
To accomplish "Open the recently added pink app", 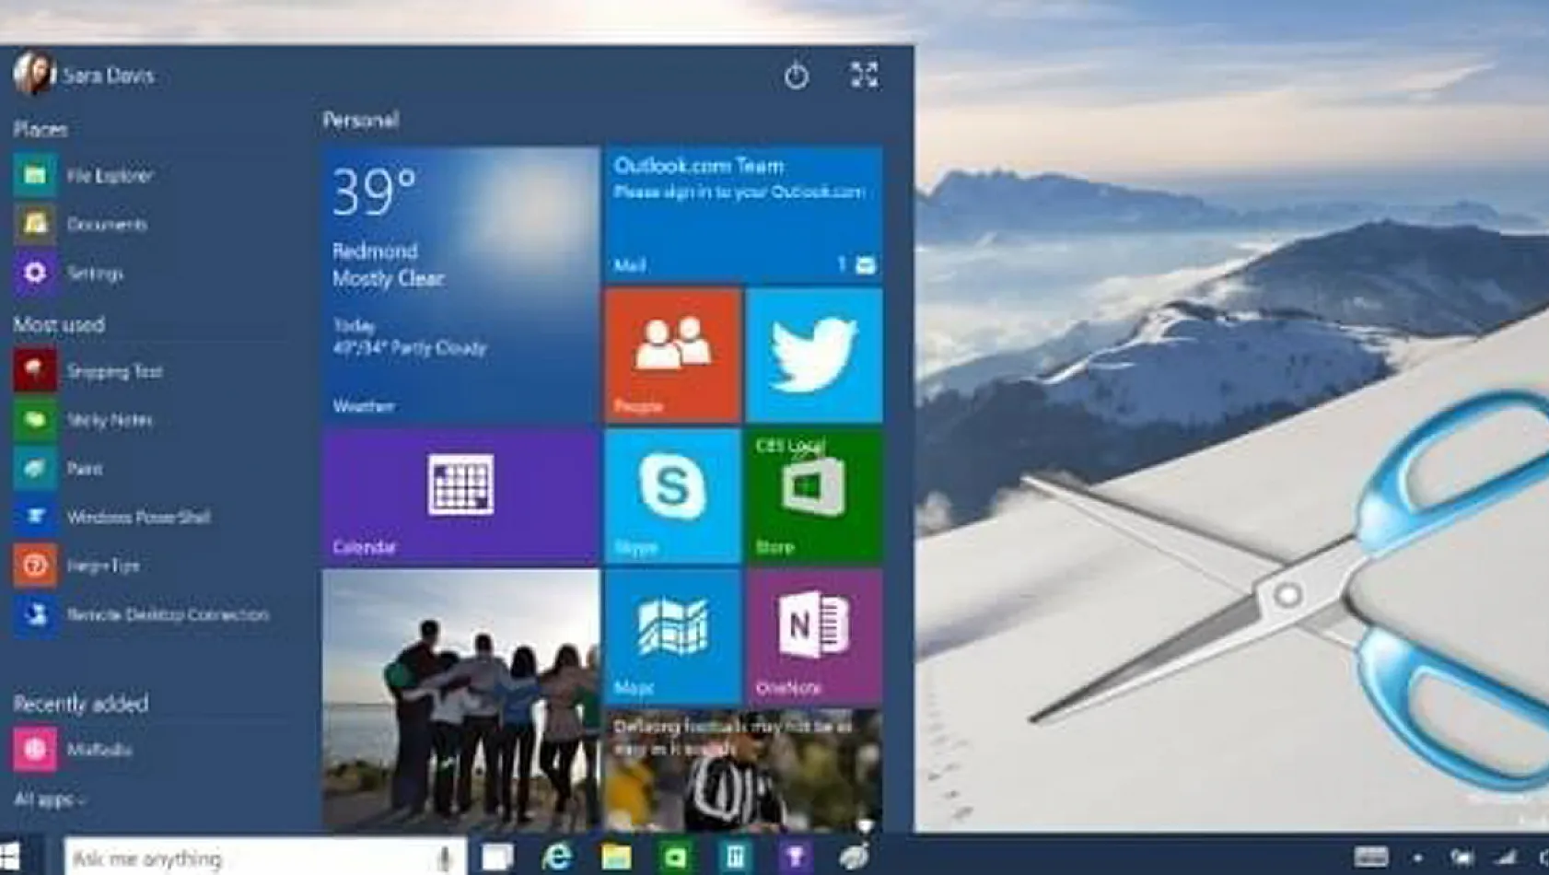I will tap(74, 750).
